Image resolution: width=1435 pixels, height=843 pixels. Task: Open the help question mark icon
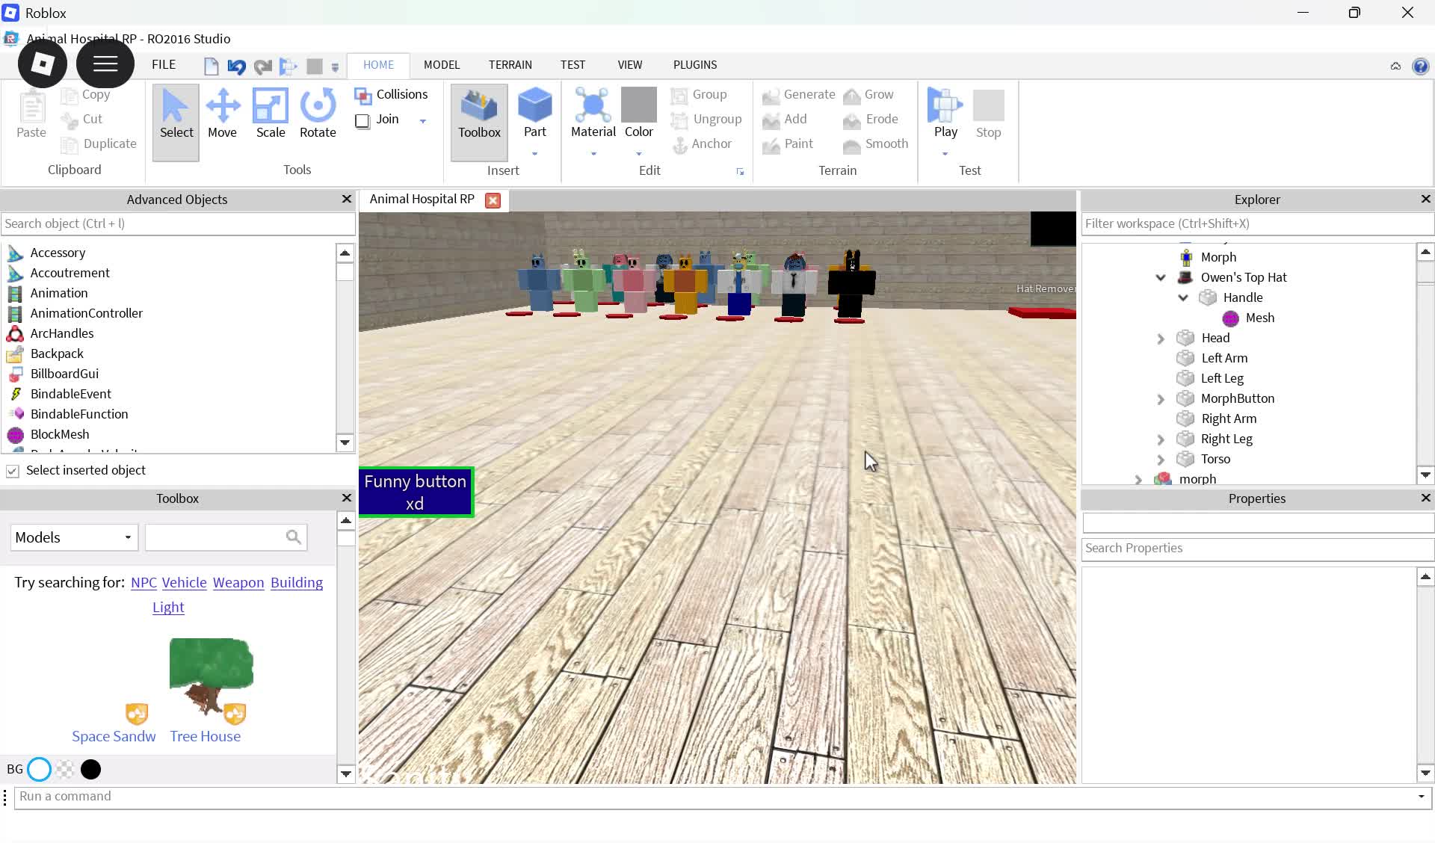click(x=1420, y=67)
